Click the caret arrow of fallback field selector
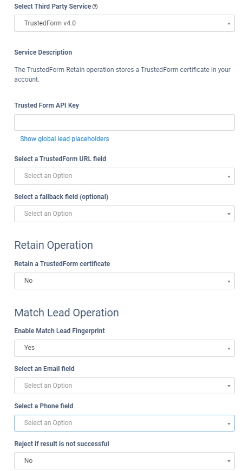 click(229, 214)
